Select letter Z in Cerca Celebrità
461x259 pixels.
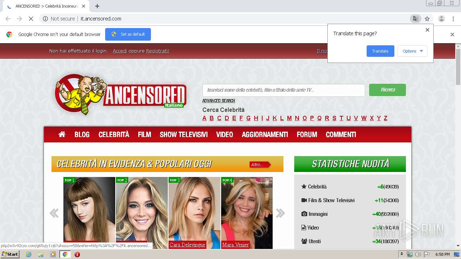tap(385, 118)
